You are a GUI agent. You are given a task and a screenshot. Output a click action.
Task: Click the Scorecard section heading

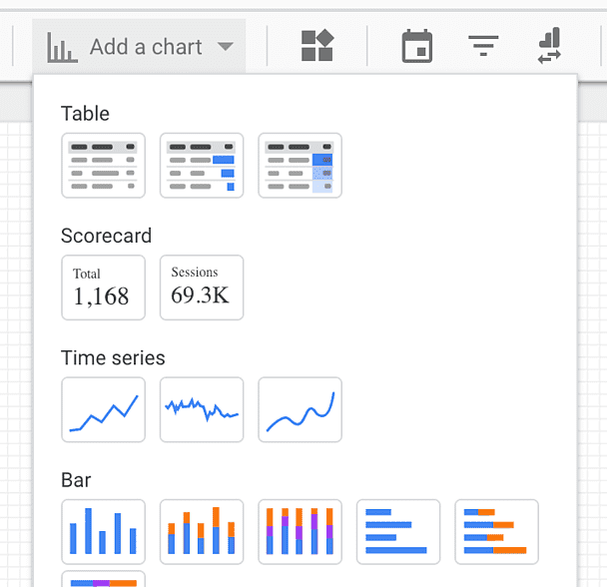[106, 236]
